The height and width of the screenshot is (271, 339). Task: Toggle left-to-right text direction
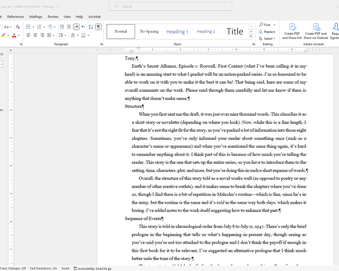[x=76, y=27]
